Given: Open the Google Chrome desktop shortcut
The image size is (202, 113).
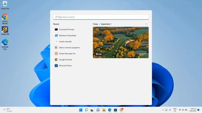Looking at the screenshot, I should pos(5,19).
